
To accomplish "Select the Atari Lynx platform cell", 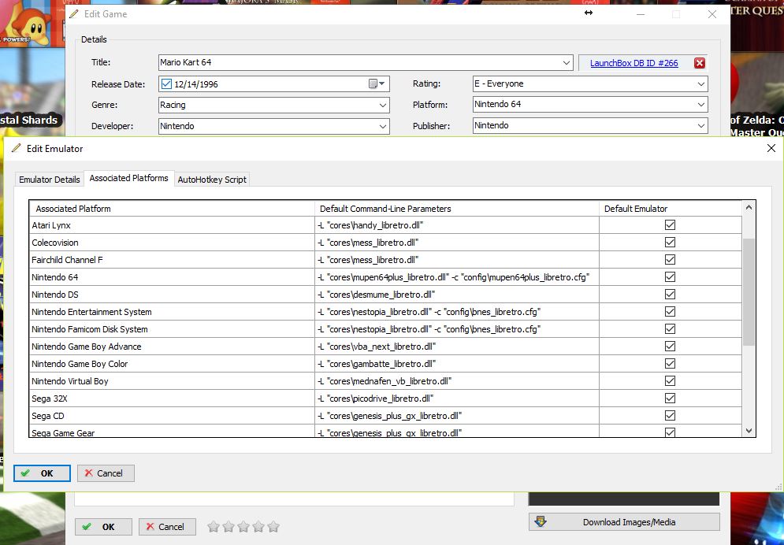I will (172, 225).
